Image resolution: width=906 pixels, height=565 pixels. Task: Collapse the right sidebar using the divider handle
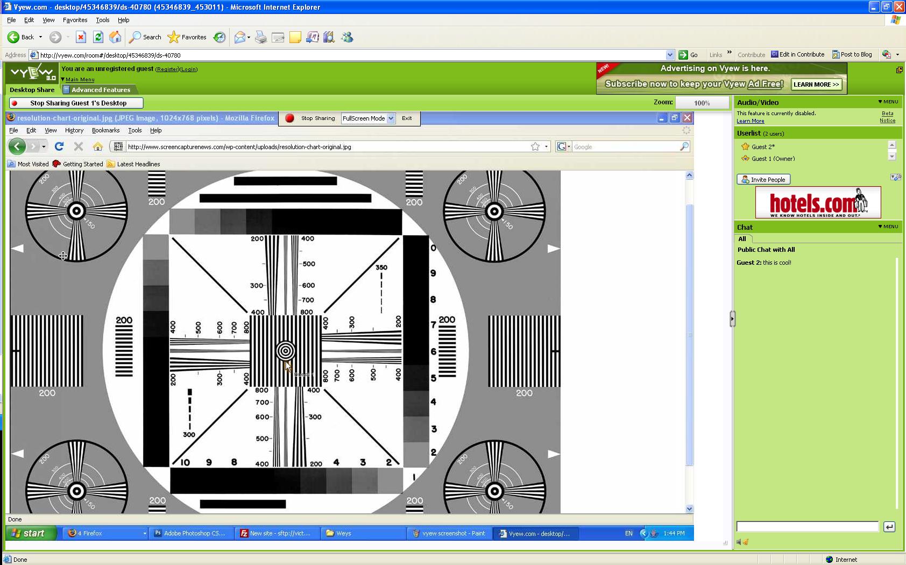pos(732,319)
